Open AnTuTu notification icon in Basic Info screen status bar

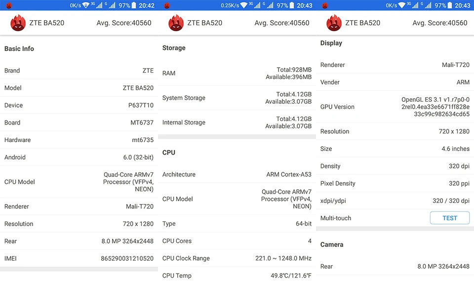9,5
